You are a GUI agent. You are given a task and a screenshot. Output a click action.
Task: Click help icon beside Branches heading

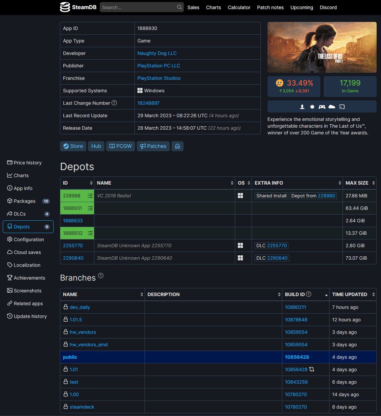point(101,276)
